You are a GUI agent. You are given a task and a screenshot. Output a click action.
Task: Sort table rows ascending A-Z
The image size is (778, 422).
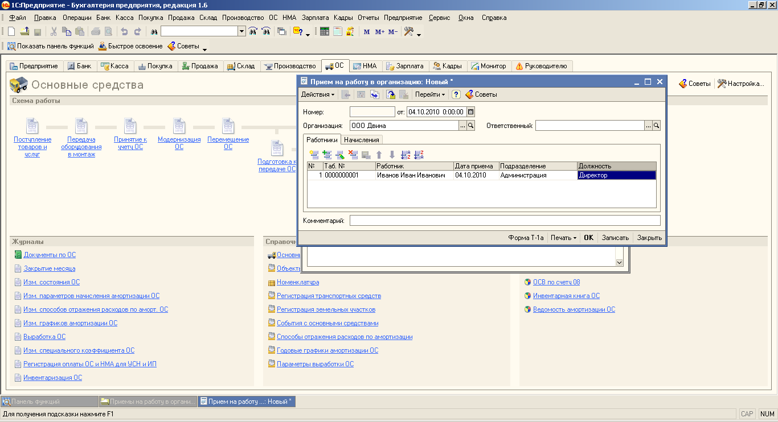click(x=406, y=155)
